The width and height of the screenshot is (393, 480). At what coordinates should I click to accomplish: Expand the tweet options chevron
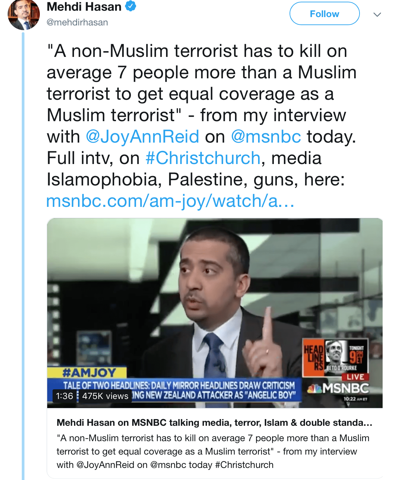click(377, 14)
